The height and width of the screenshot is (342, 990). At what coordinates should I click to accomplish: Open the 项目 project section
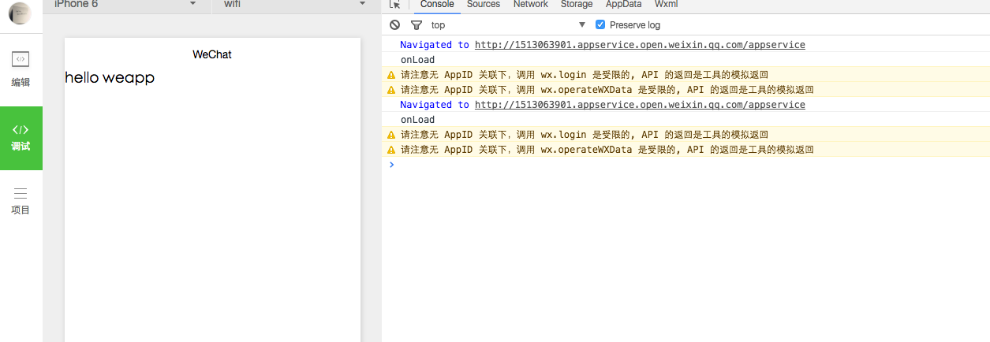pyautogui.click(x=21, y=201)
